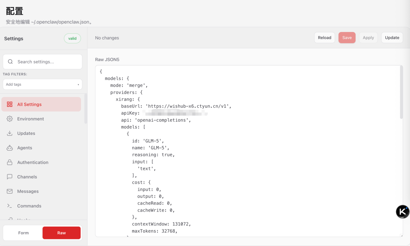Viewport: 410px width, 246px height.
Task: Click the Agents robot icon
Action: tap(10, 148)
